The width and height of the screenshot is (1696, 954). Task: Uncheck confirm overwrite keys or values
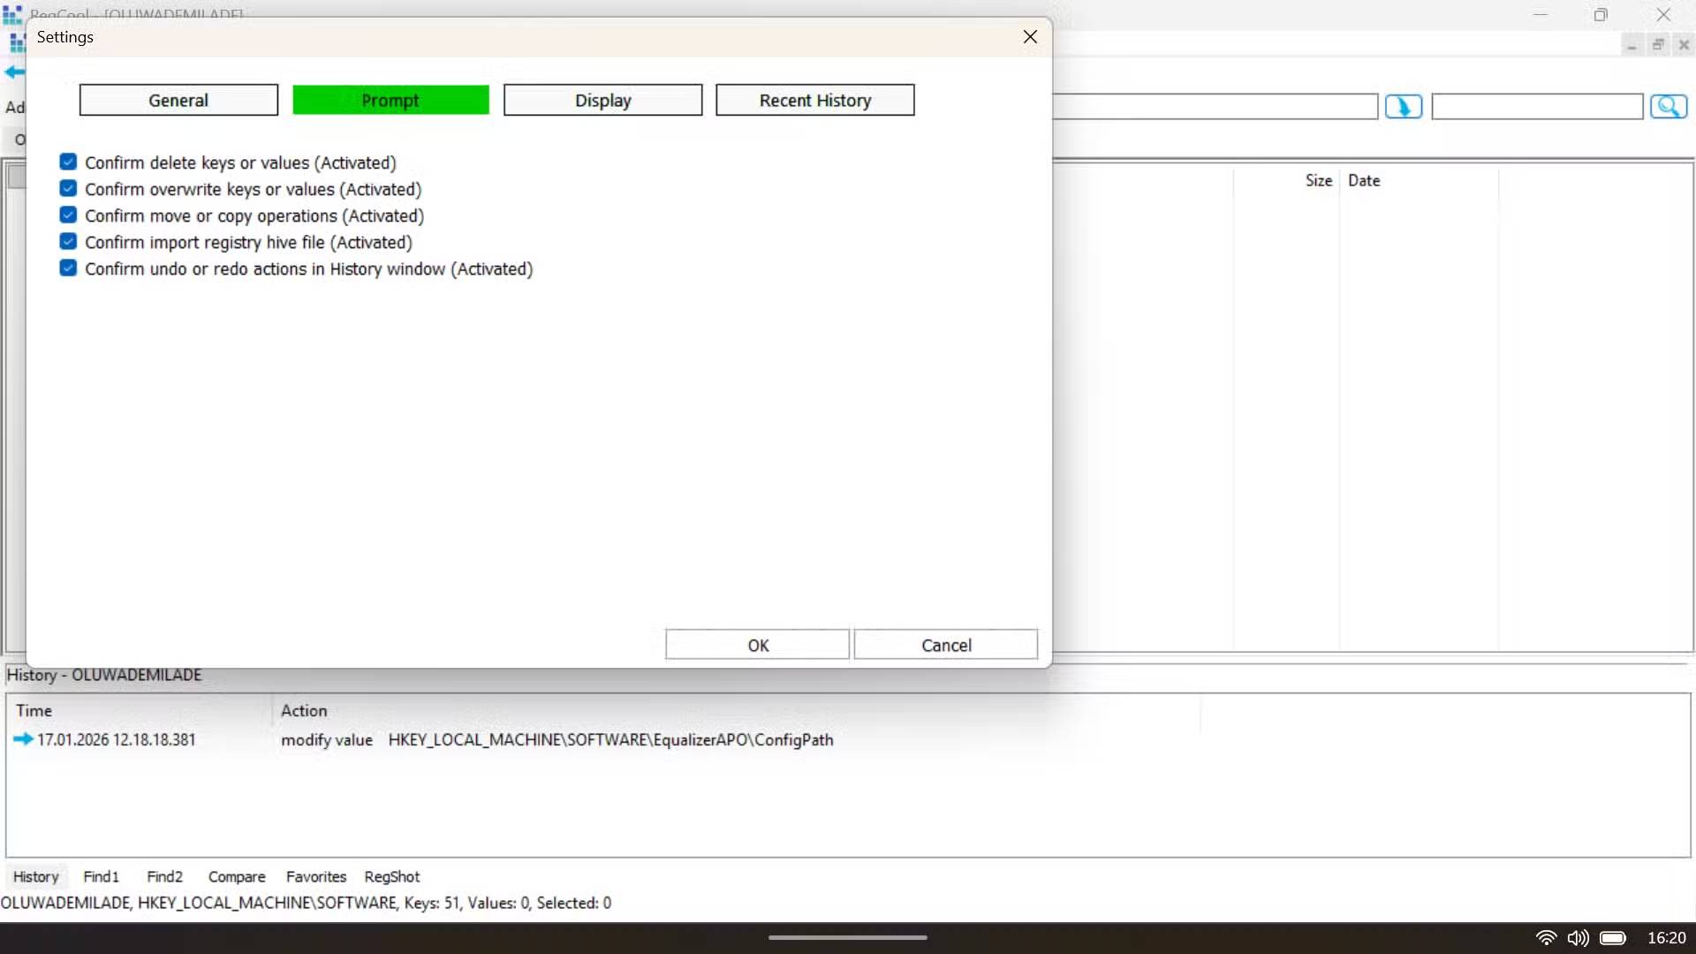(69, 188)
